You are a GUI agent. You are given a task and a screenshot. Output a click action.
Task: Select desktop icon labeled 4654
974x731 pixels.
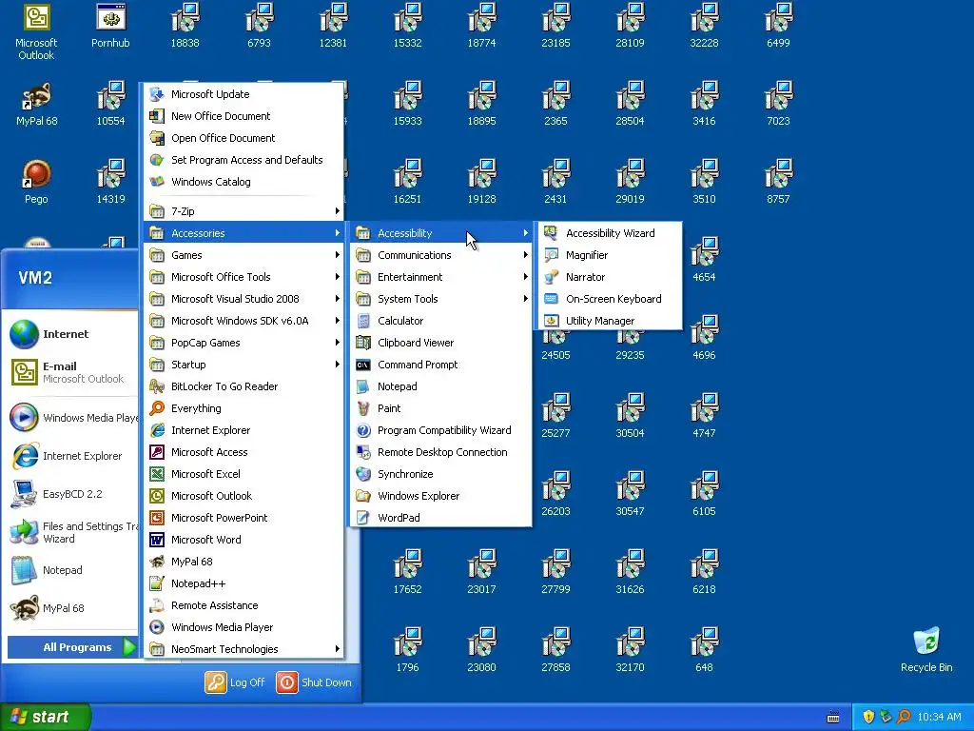pos(704,260)
